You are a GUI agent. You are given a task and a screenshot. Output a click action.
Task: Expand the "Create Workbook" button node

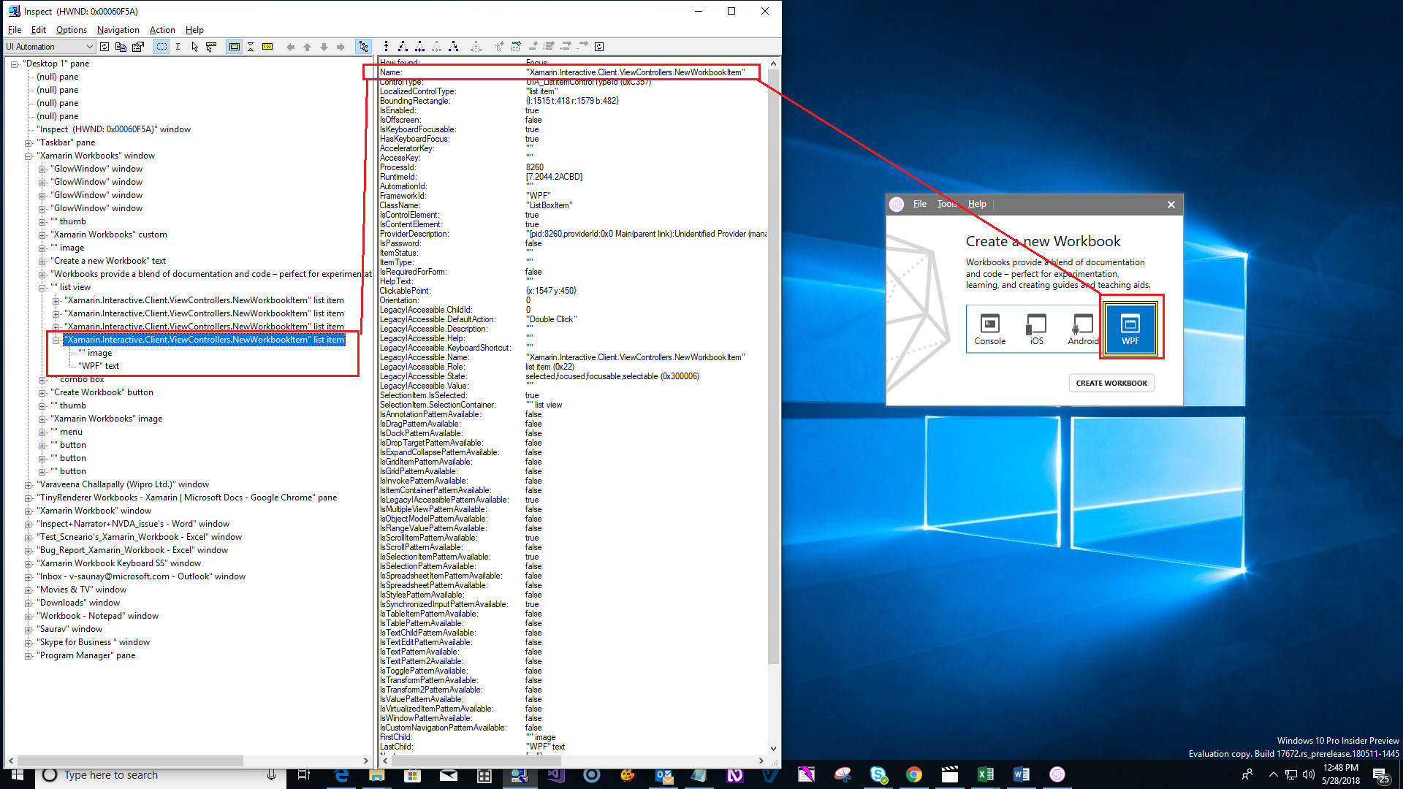point(42,393)
